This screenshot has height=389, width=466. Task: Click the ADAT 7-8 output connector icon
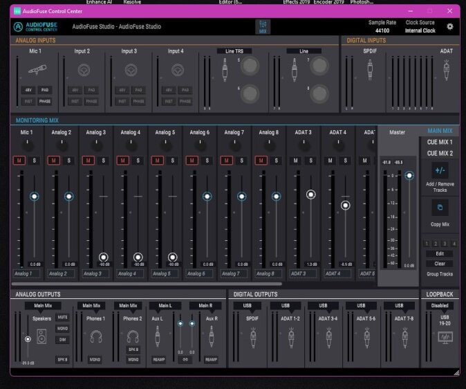(404, 338)
